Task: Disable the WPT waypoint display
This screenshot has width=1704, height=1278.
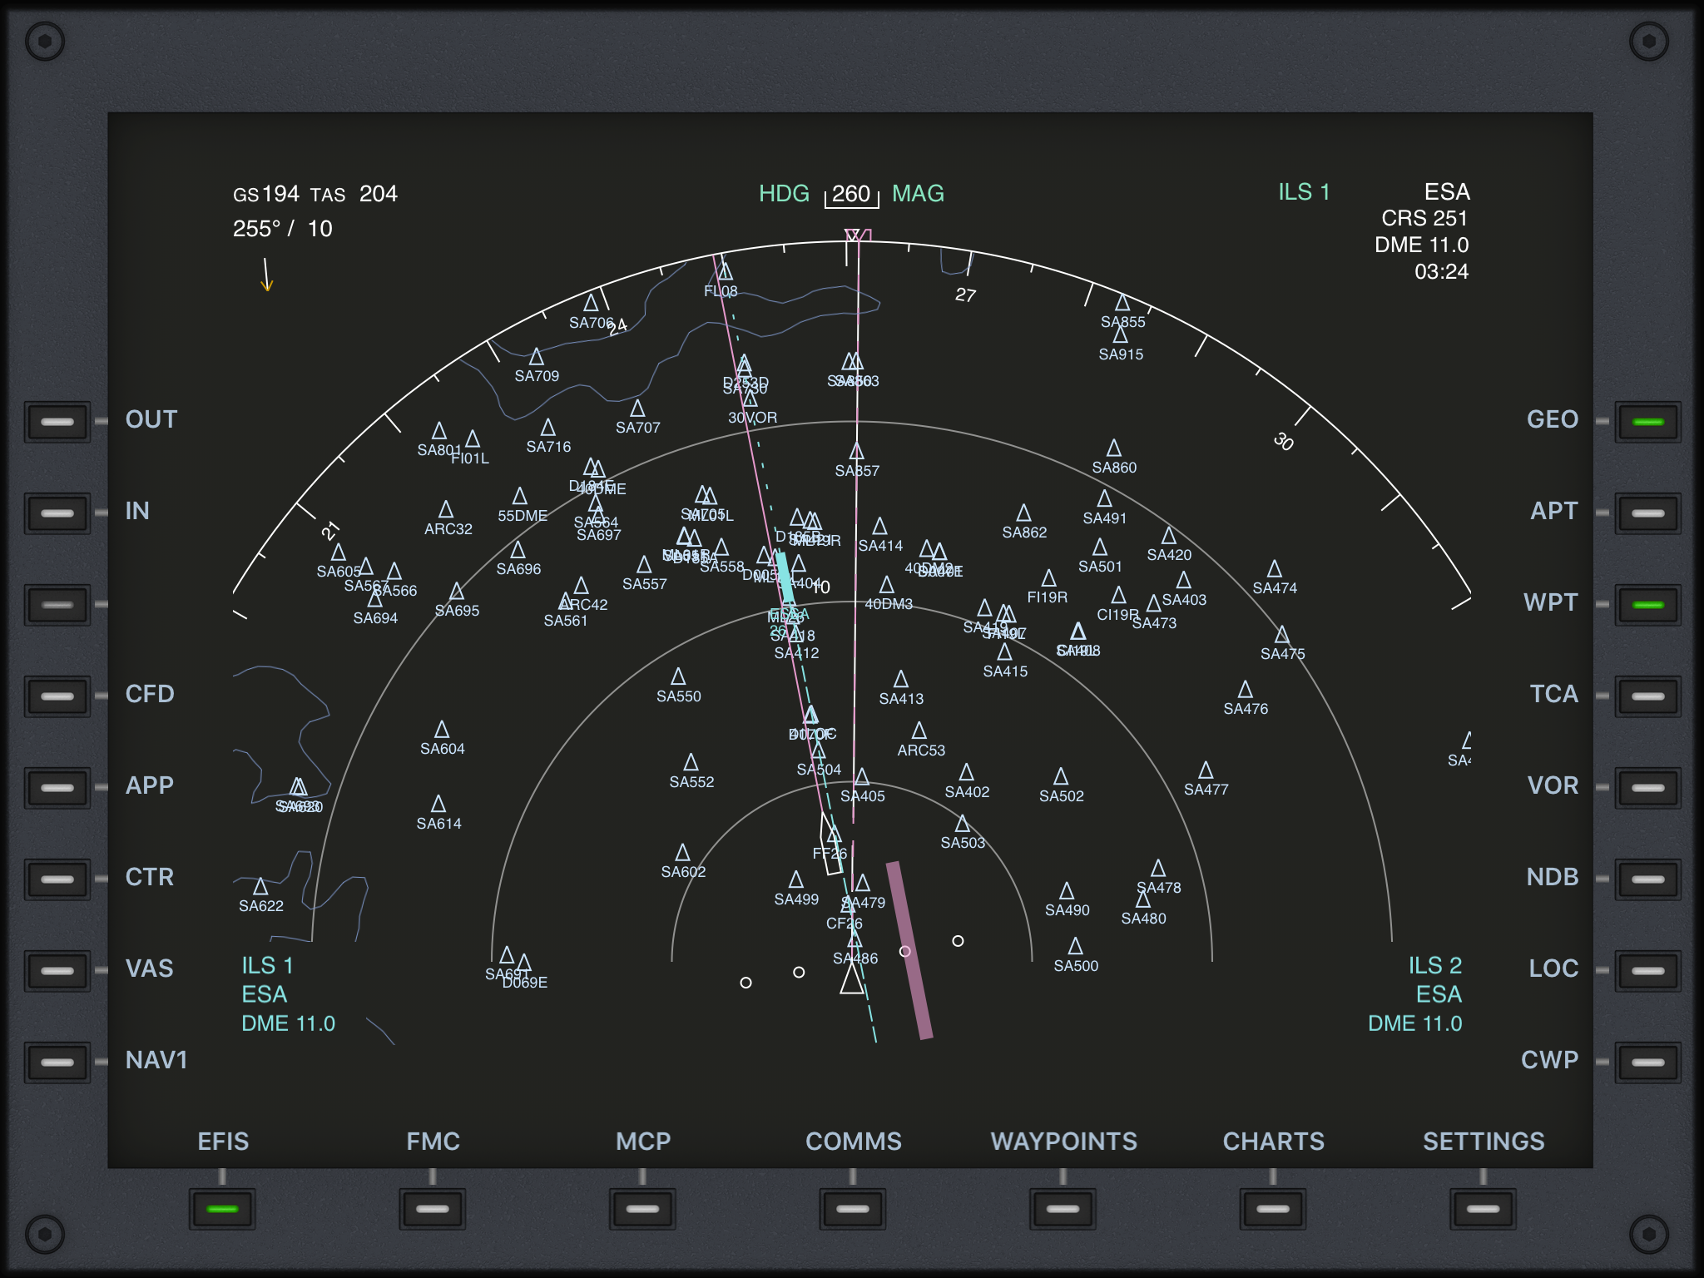Action: coord(1647,605)
